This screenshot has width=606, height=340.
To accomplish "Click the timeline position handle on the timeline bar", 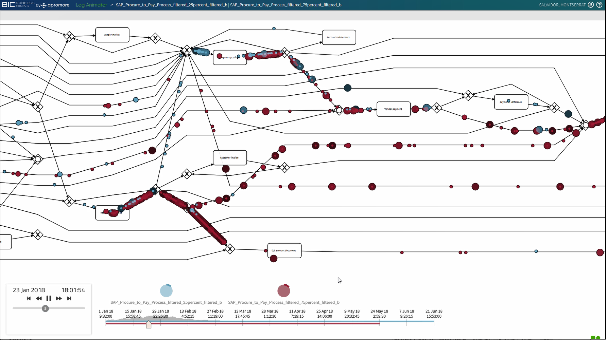I will (149, 324).
